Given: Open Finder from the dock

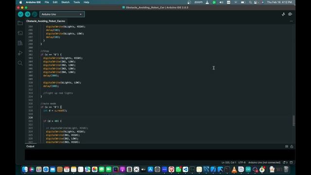Looking at the screenshot, I should tap(25, 170).
